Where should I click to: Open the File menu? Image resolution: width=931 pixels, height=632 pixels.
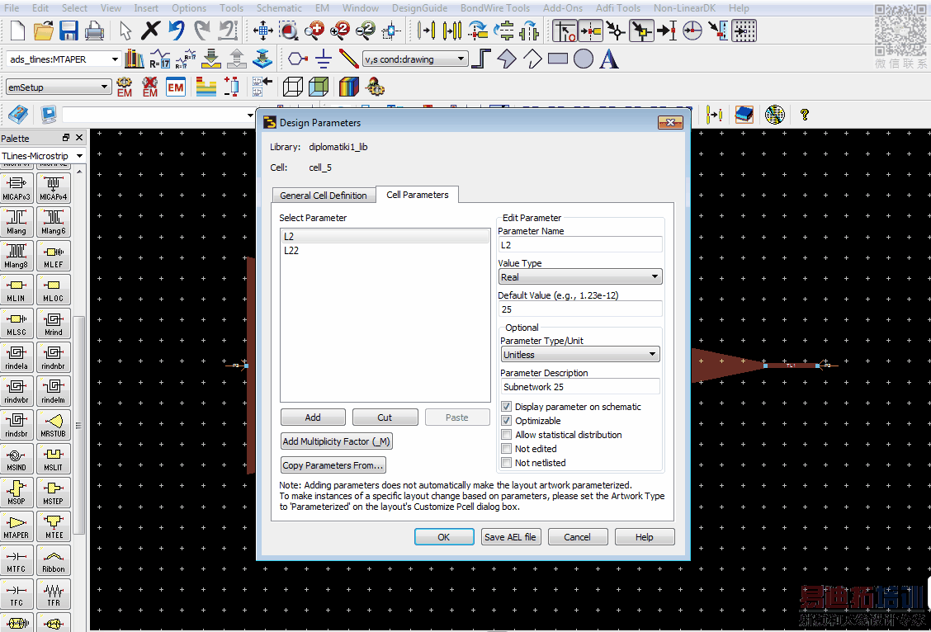click(x=12, y=7)
